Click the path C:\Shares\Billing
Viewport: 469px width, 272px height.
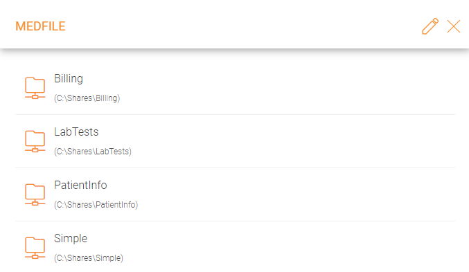point(87,98)
